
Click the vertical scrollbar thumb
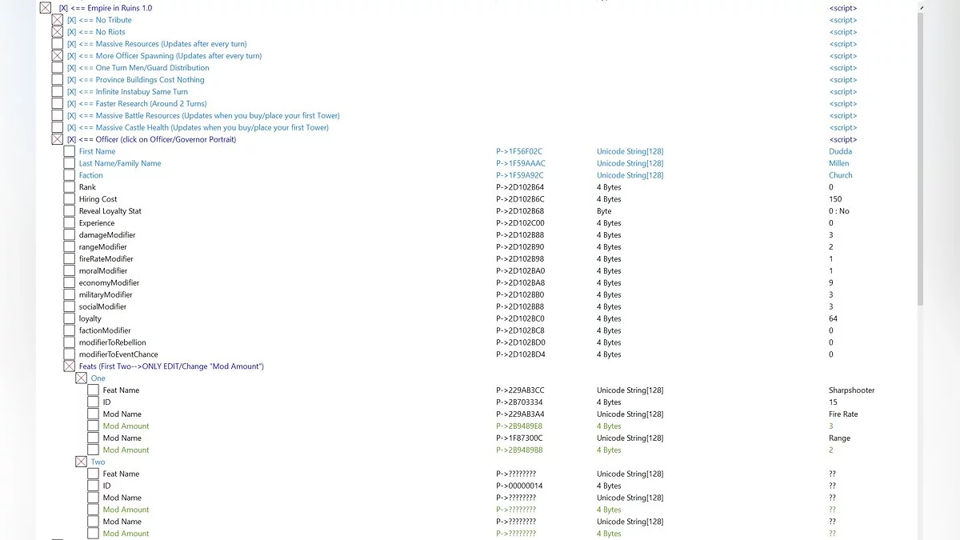(x=920, y=158)
